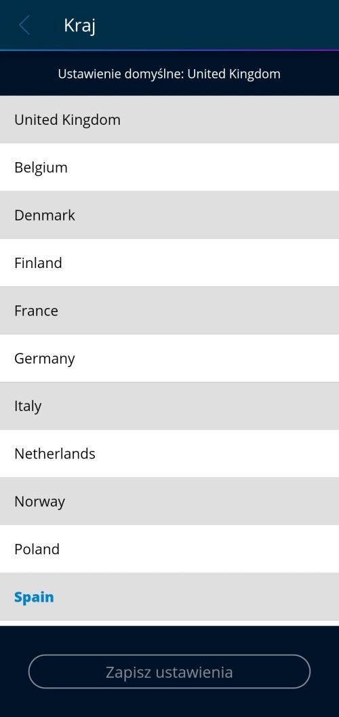
Task: Click the Kraj header title
Action: [79, 26]
